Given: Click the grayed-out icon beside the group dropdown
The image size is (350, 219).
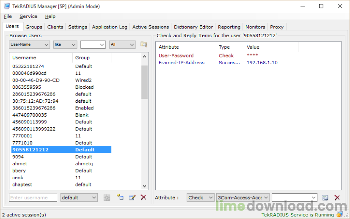Looking at the screenshot, I should [x=107, y=197].
